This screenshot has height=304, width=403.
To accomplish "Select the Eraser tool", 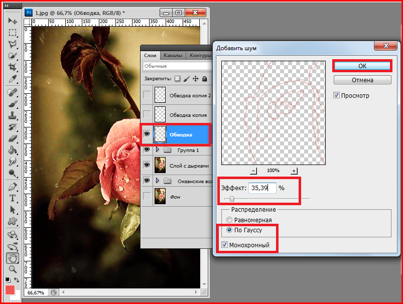I will [x=13, y=138].
